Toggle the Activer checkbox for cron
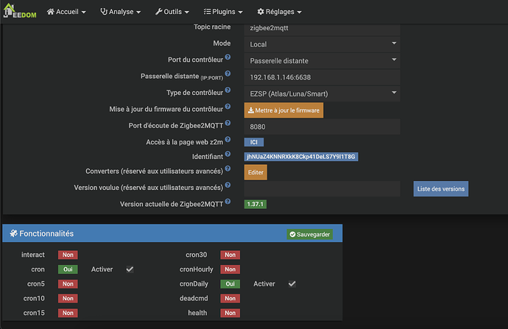Screen dimensions: 508x329 (x=130, y=269)
